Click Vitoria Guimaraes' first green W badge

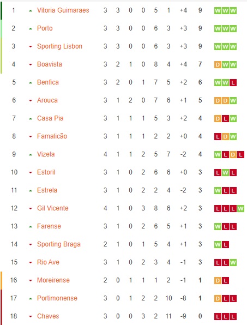click(x=218, y=10)
